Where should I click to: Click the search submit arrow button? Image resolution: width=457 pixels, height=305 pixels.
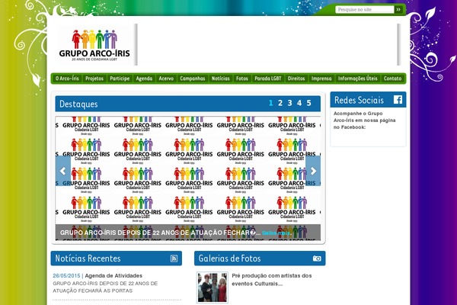point(398,10)
